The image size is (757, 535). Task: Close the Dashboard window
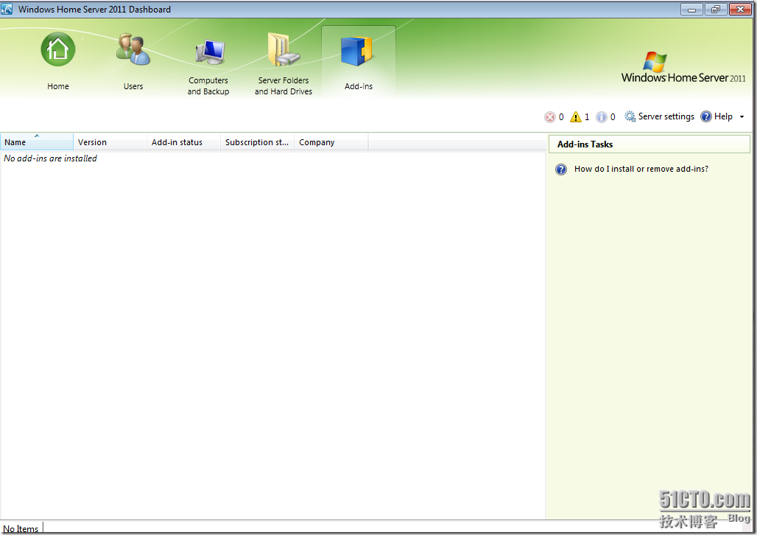point(740,9)
